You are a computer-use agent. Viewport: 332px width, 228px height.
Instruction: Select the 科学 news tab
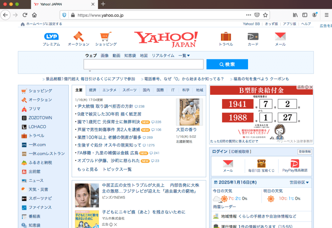point(186,90)
